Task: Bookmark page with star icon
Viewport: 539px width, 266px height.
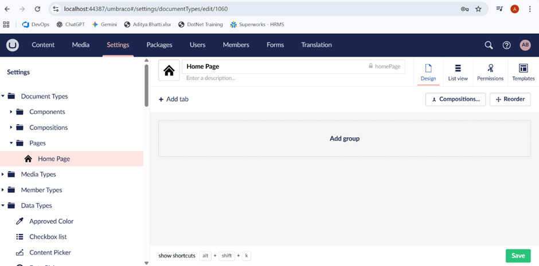Action: 478,9
